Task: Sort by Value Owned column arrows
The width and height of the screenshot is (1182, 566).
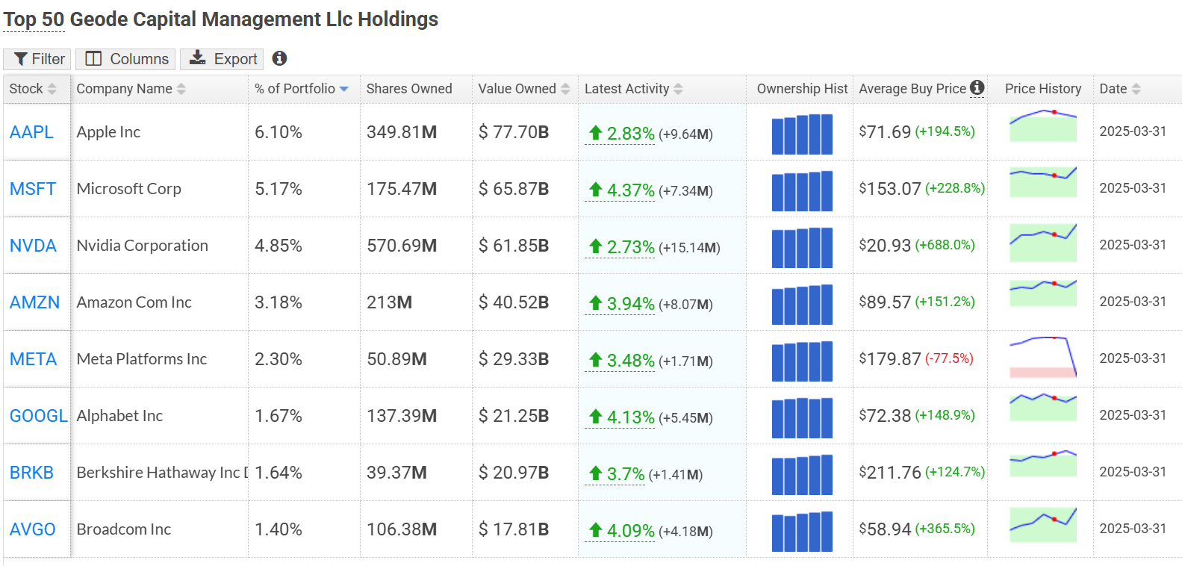Action: click(x=565, y=89)
